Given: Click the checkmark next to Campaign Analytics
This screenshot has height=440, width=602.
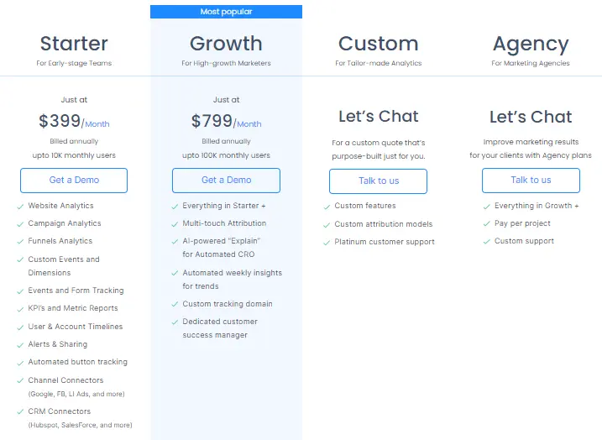Looking at the screenshot, I should (19, 223).
